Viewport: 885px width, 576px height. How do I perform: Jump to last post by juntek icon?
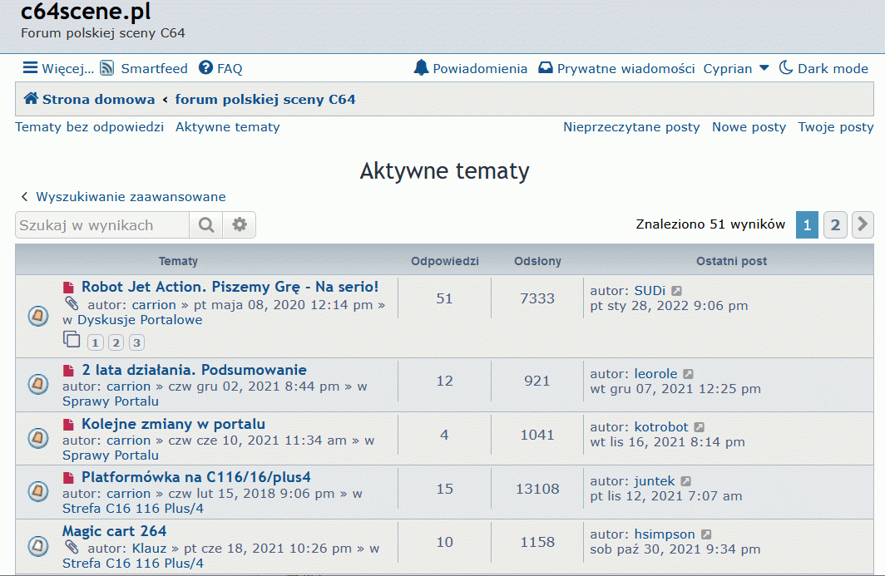coord(685,482)
